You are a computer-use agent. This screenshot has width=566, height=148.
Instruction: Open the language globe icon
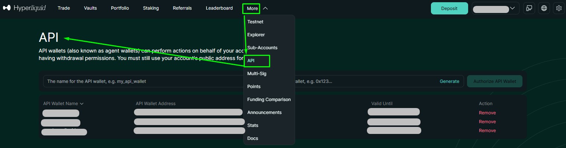pyautogui.click(x=544, y=8)
